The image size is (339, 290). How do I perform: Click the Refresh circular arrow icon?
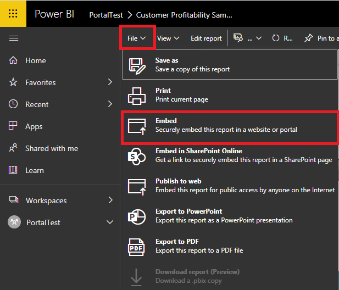[275, 38]
